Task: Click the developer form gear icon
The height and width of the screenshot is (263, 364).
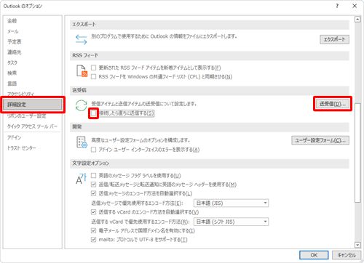Action: coord(82,142)
